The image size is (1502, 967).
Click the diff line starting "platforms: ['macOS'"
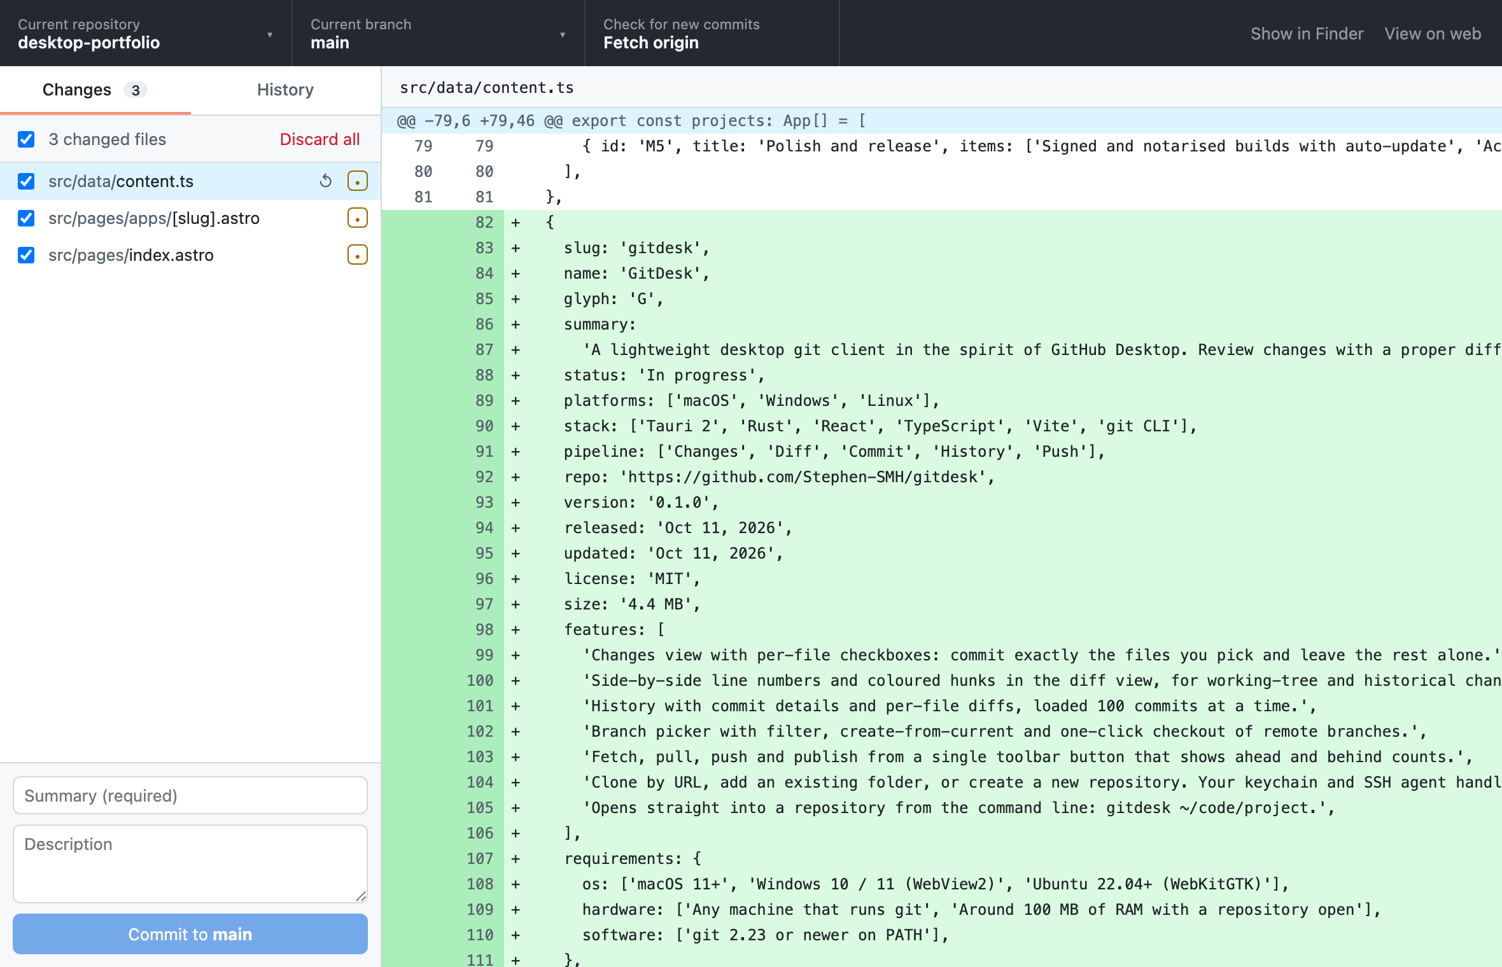(941, 401)
